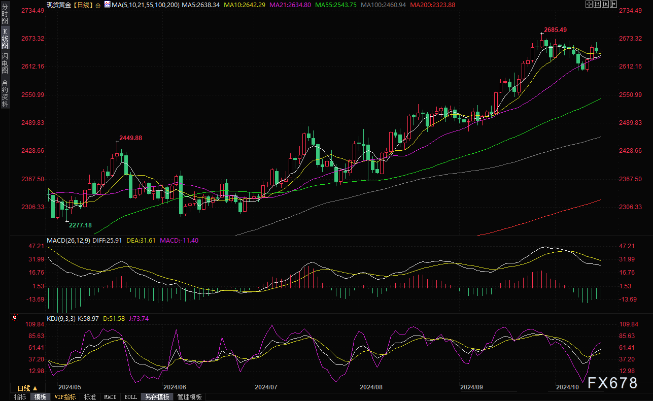Screen dimensions: 653x401
Task: Click the circled plus icon beside 日线
Action: click(98, 5)
